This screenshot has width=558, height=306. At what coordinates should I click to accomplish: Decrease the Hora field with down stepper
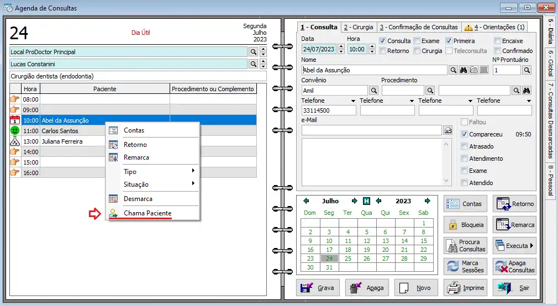coord(372,51)
